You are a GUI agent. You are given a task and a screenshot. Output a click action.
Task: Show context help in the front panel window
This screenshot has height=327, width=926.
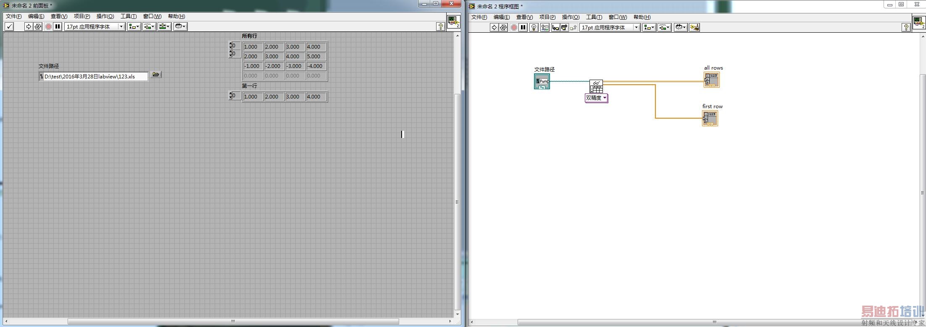click(x=440, y=26)
